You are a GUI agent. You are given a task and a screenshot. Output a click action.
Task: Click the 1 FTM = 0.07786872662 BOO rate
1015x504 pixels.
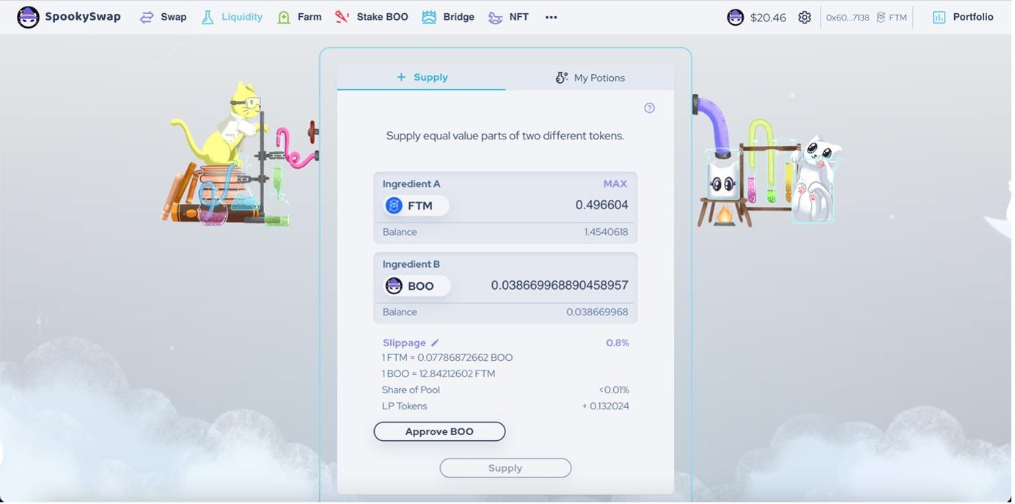coord(447,358)
